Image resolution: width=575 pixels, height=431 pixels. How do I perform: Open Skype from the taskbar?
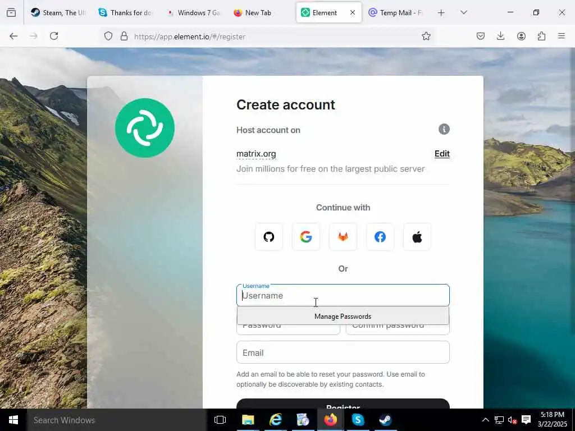tap(358, 420)
